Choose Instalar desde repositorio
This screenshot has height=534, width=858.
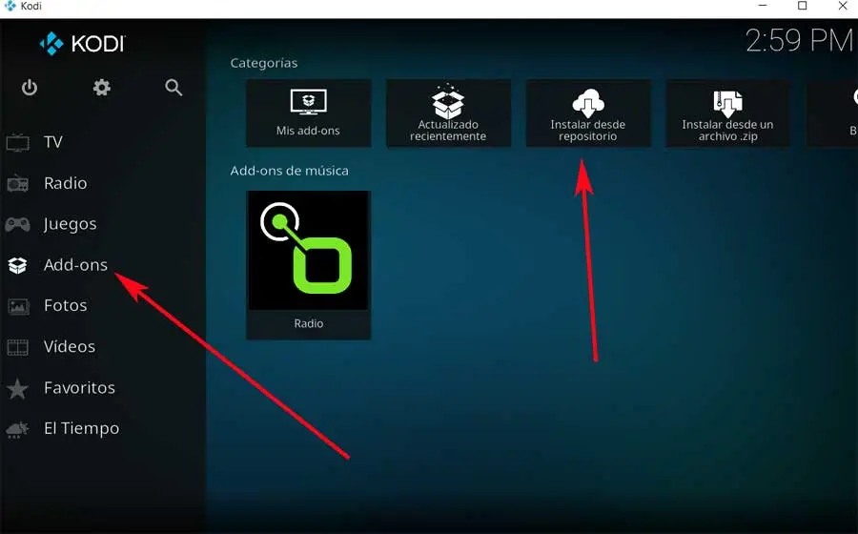coord(588,113)
